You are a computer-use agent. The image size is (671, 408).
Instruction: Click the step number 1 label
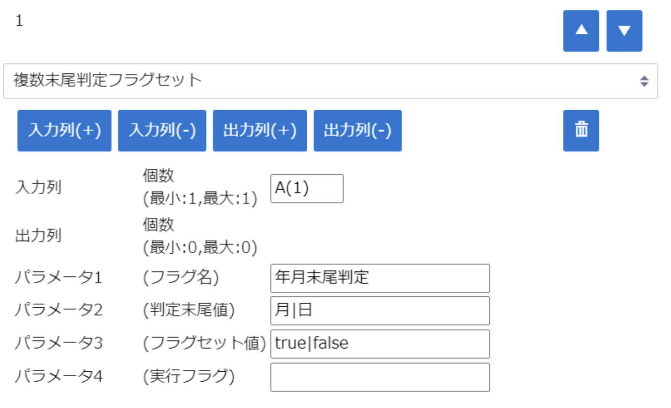tap(19, 22)
